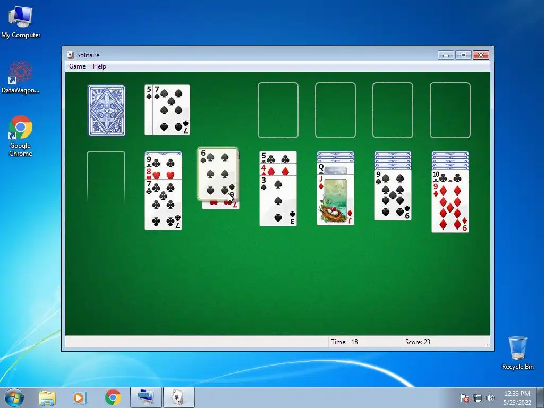Open My Computer desktop icon
Screen dimensions: 544x408
pyautogui.click(x=21, y=22)
